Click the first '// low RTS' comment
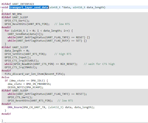148x123 pixels. [62, 24]
